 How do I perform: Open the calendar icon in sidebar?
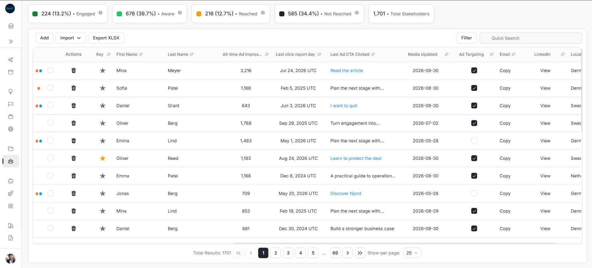click(x=11, y=72)
